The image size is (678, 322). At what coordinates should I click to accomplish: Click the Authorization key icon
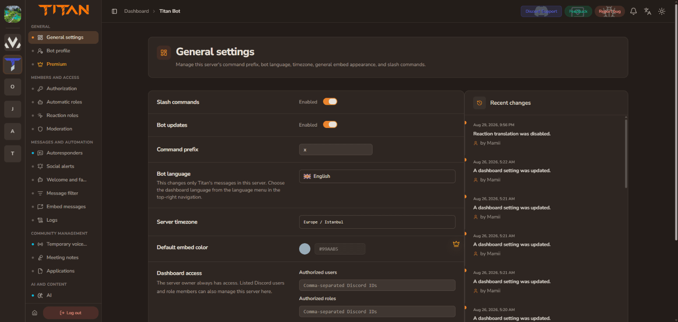(40, 88)
